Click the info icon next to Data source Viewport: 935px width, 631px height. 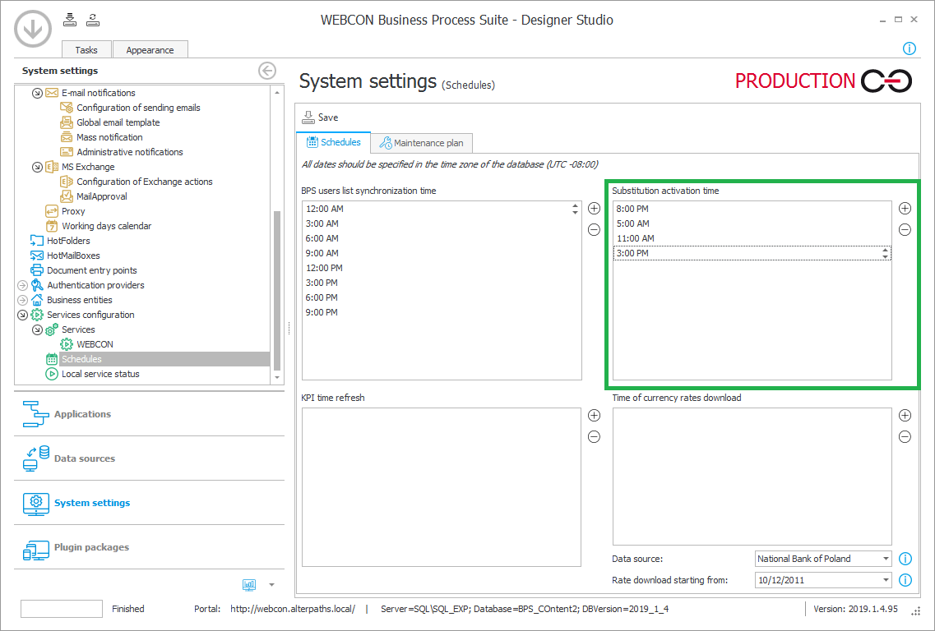[905, 558]
